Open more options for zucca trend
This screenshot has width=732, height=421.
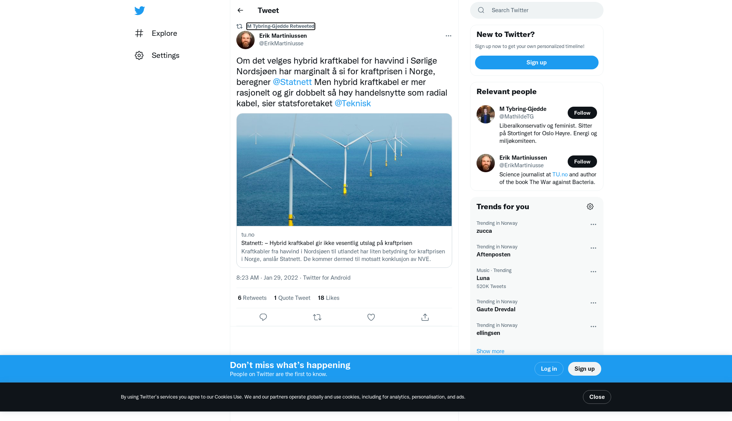(x=593, y=224)
